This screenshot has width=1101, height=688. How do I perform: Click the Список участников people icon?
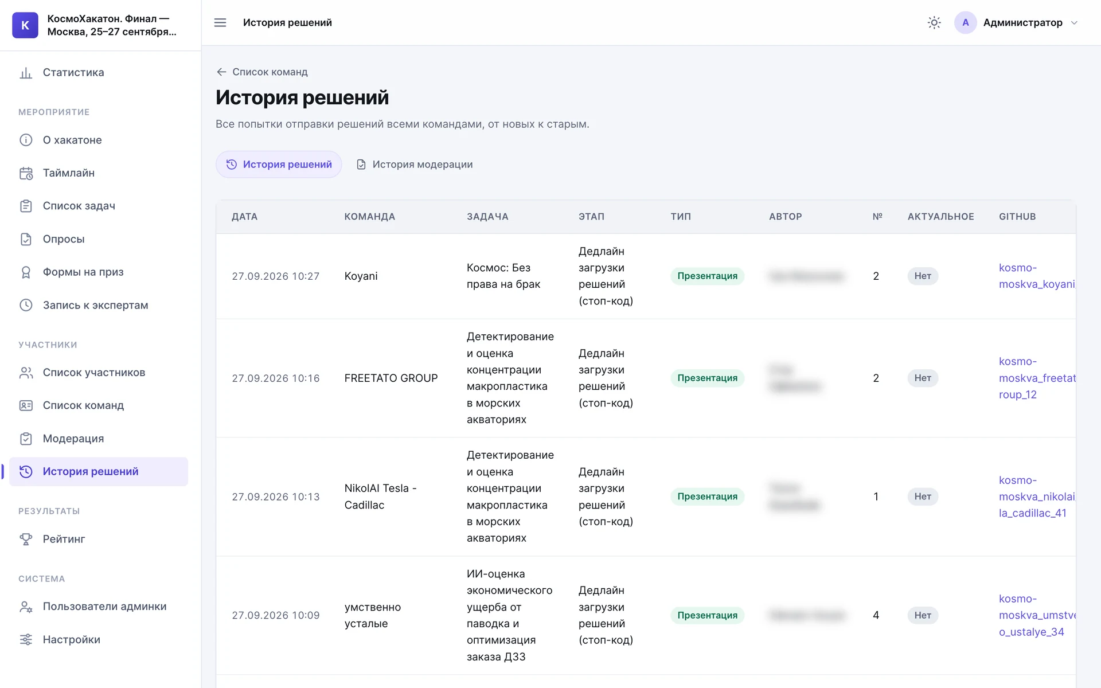[x=26, y=373]
